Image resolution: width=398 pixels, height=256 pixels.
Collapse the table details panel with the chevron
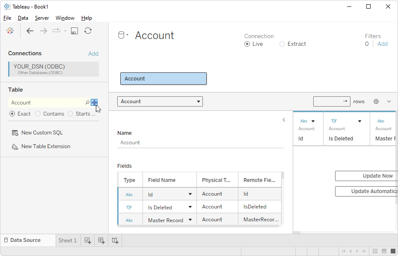click(283, 120)
